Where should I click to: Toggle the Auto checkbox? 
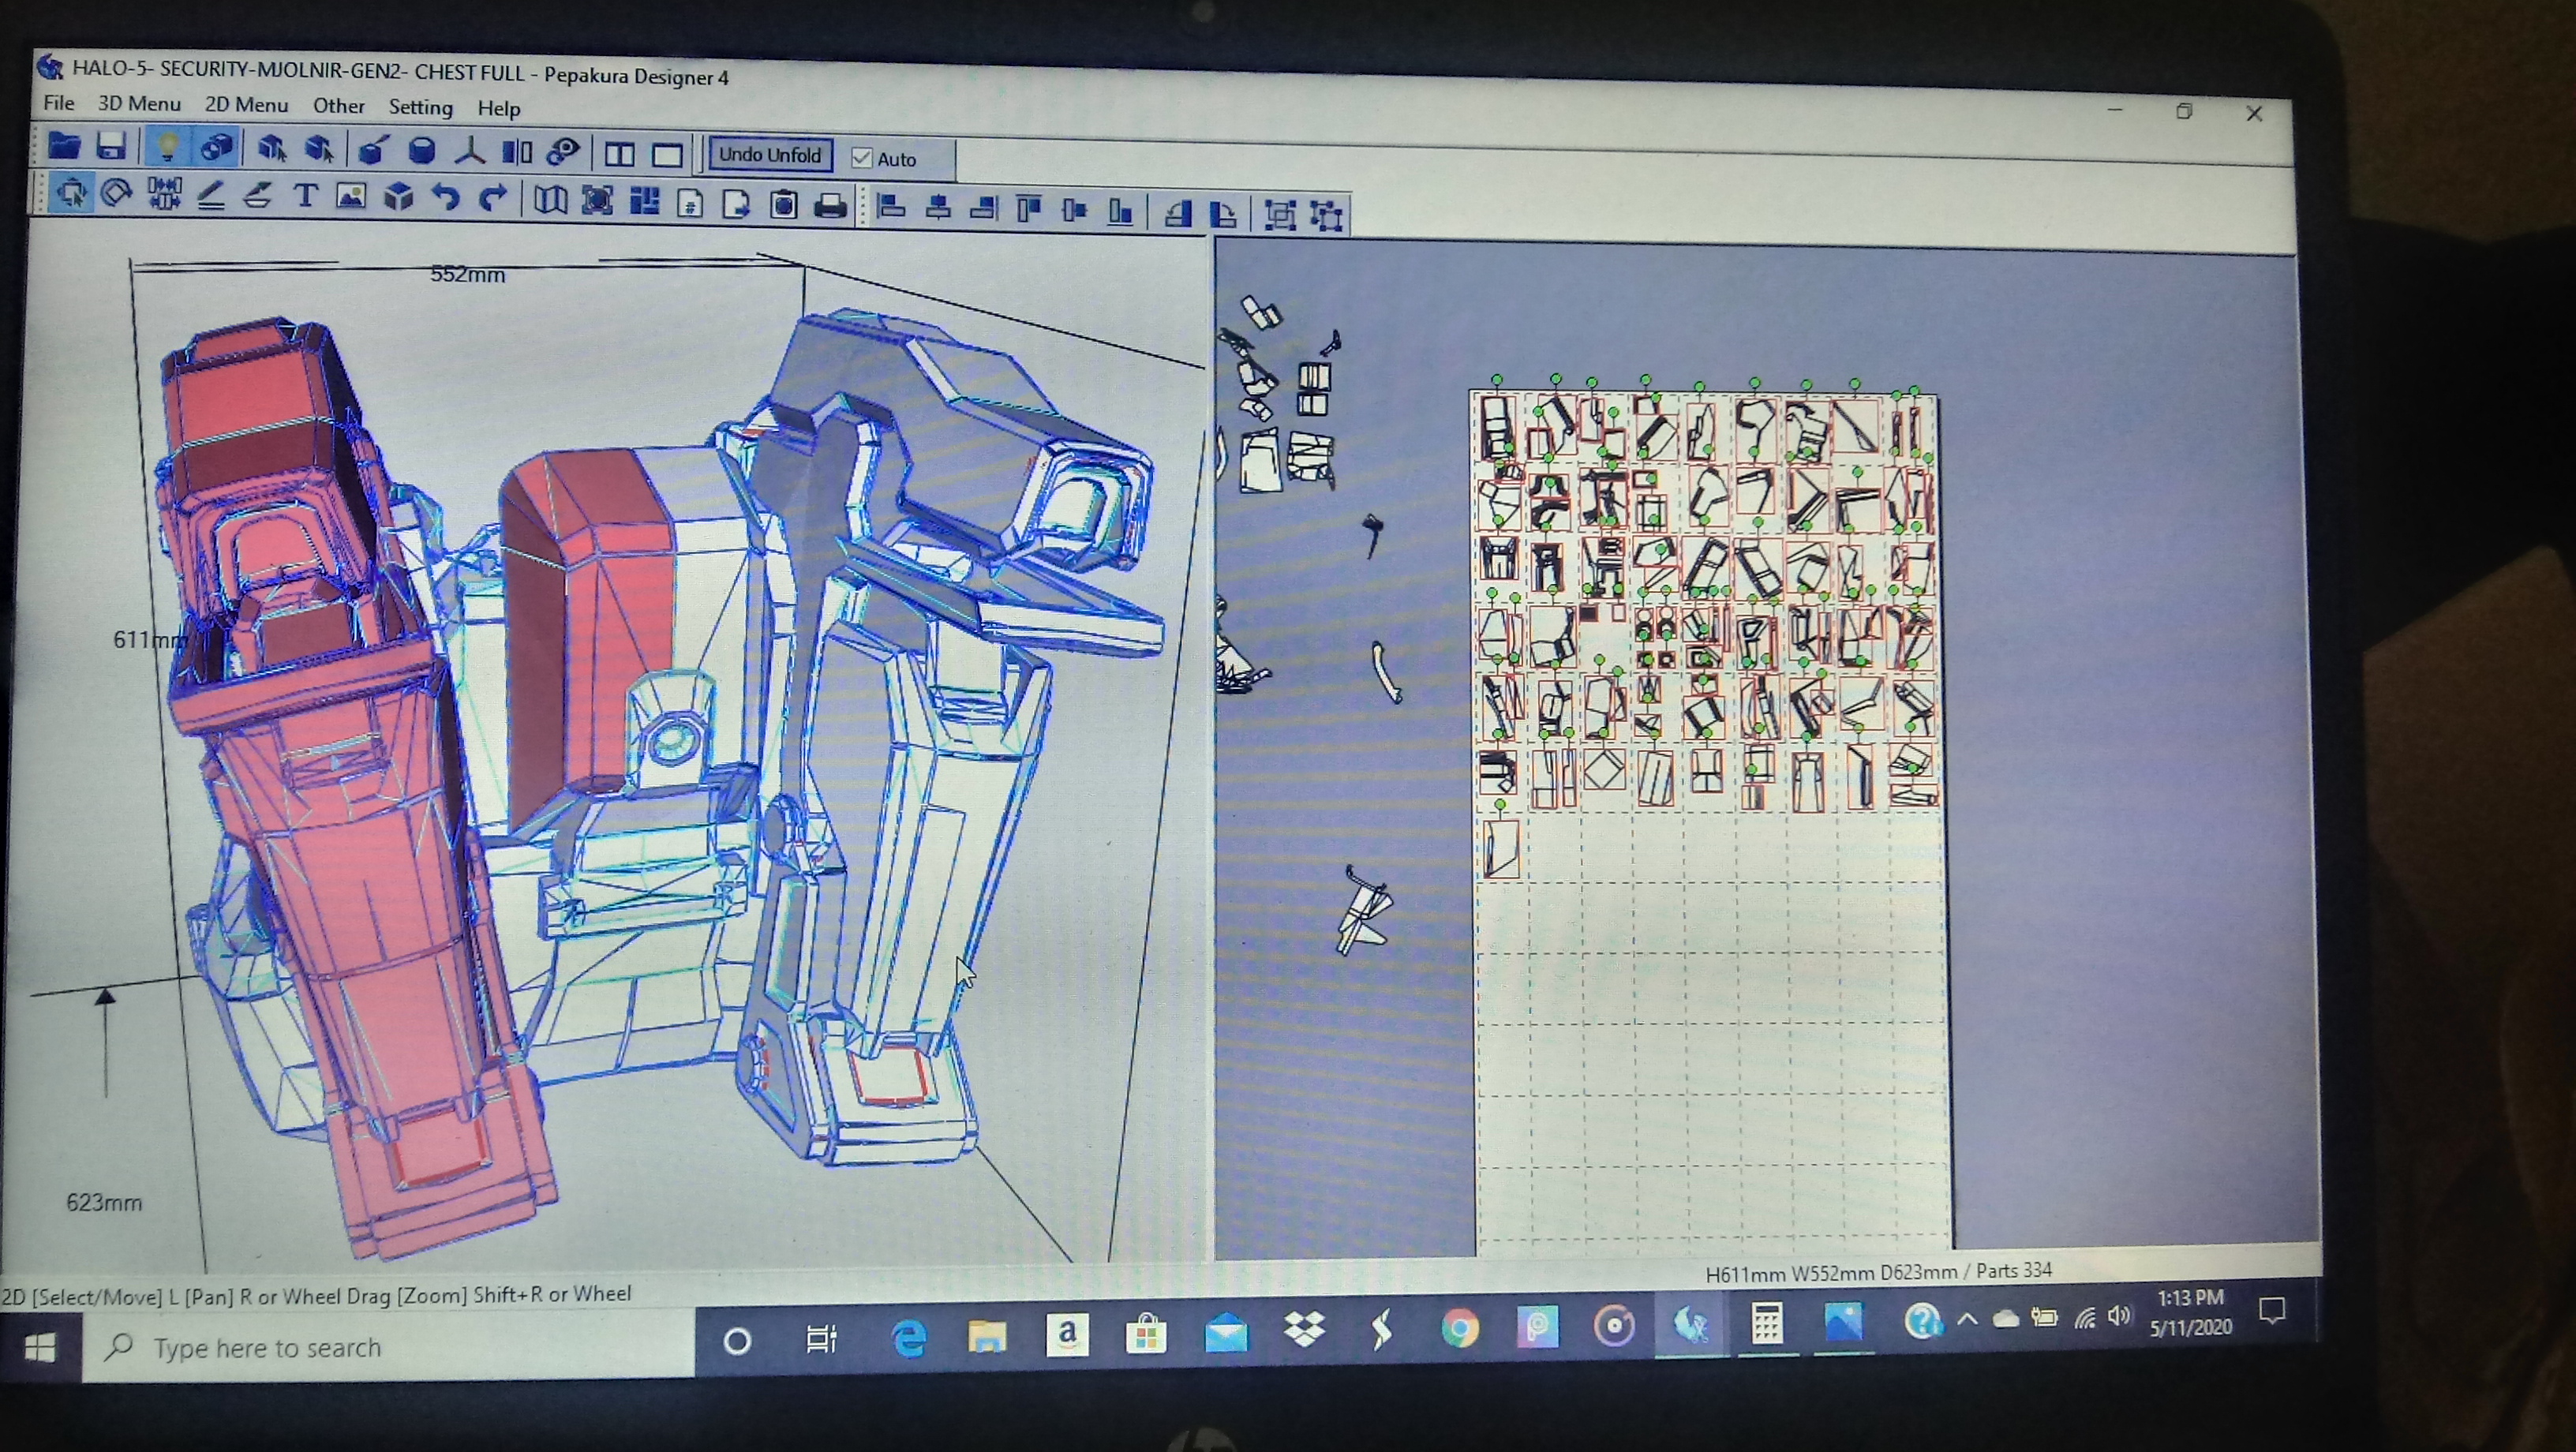pos(862,158)
